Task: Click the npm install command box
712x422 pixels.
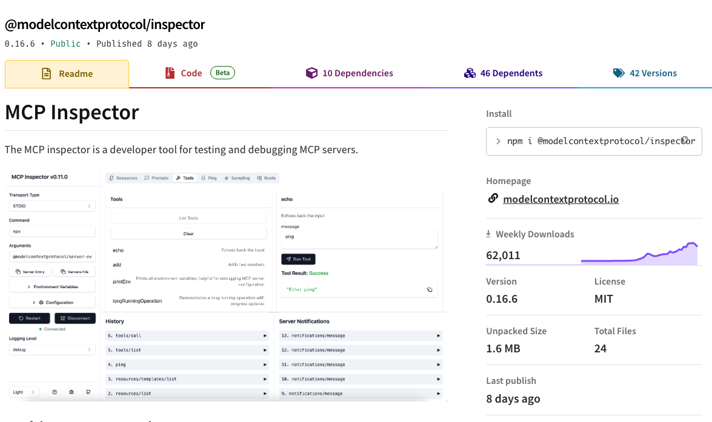Action: [594, 141]
